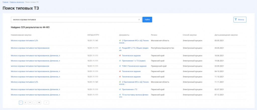Open document icon for 05.05.2021 Московская область row
Screen dimensions: 257x110
pyautogui.click(x=120, y=40)
